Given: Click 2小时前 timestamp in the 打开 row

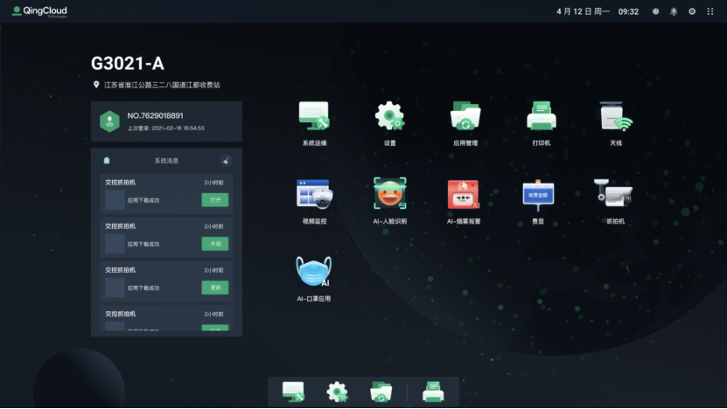Looking at the screenshot, I should coord(213,183).
